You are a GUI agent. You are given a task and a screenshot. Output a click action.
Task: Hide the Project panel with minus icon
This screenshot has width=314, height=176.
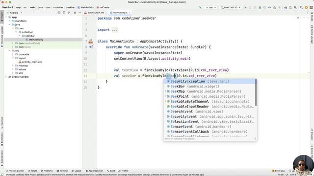[79, 13]
